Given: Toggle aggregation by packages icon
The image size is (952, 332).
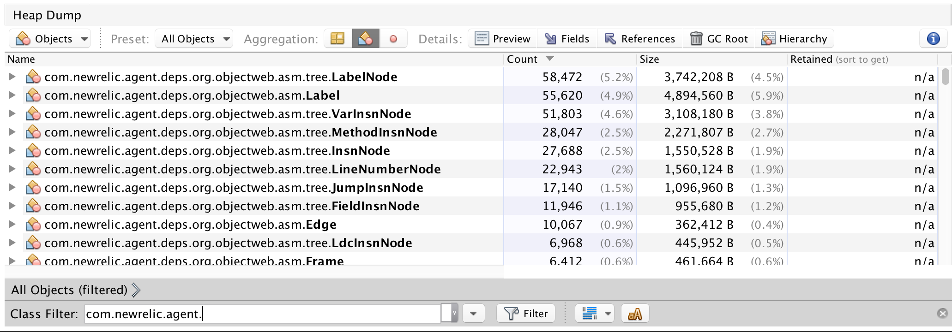Looking at the screenshot, I should [x=337, y=39].
